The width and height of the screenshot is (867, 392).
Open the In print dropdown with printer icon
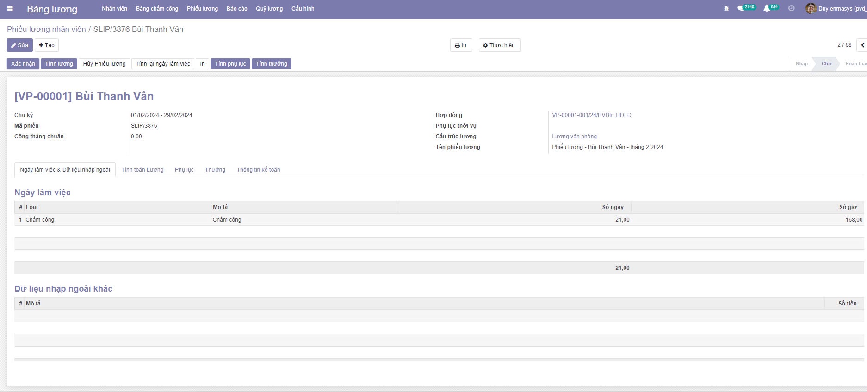(x=460, y=45)
